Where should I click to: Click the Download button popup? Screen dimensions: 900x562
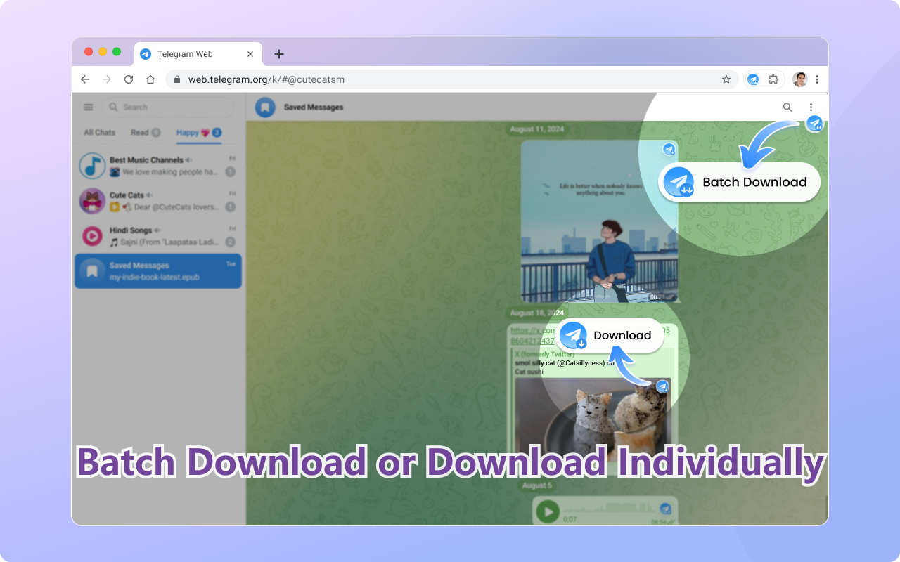[609, 336]
